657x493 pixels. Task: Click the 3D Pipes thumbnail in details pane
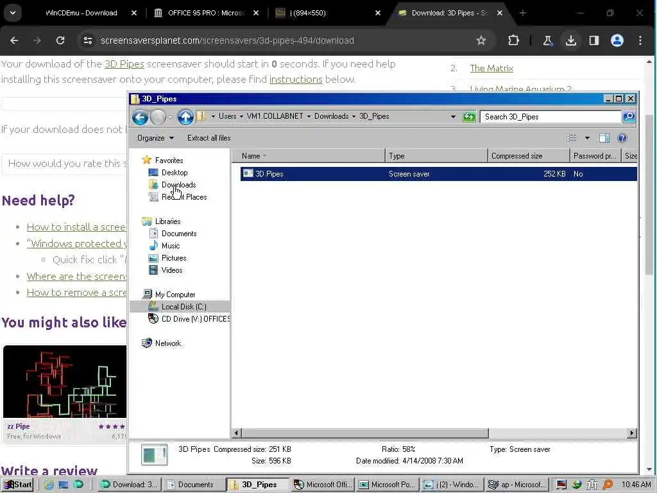(x=154, y=455)
